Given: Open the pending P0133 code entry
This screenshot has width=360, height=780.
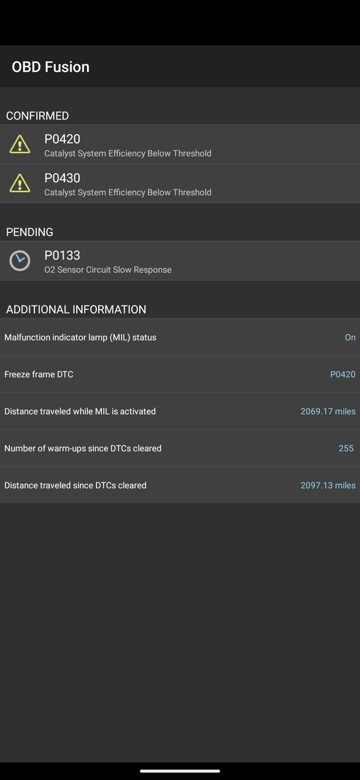Looking at the screenshot, I should (x=180, y=261).
